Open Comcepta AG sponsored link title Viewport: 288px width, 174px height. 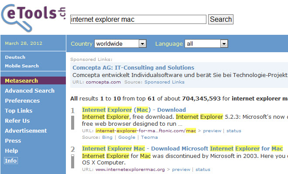coord(133,67)
